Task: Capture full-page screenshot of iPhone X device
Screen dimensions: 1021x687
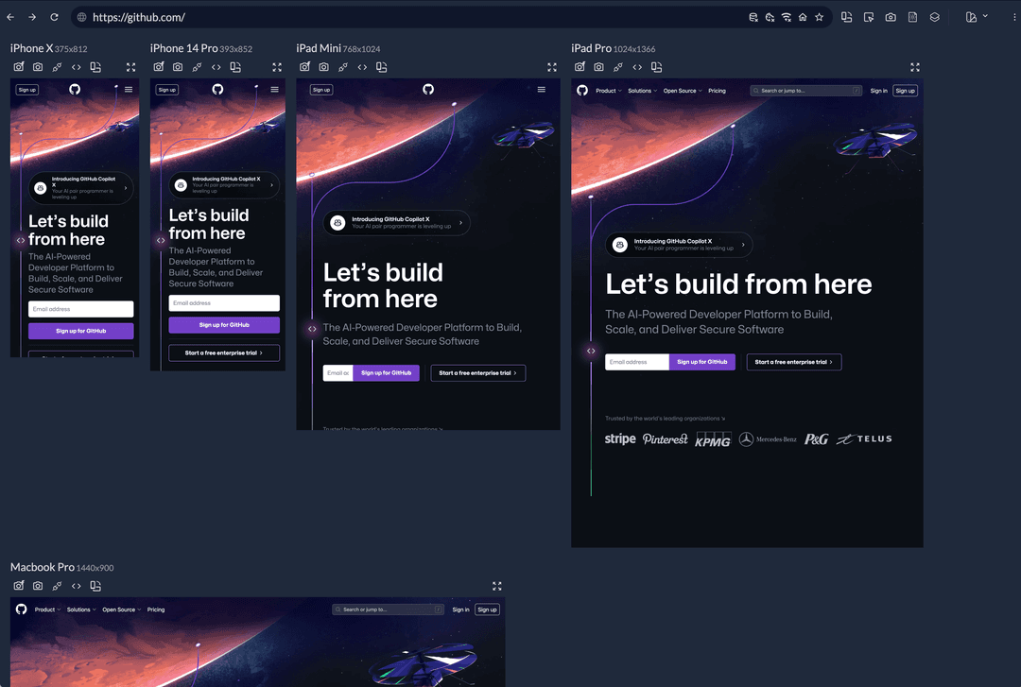Action: click(18, 67)
